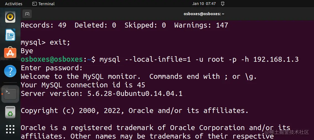Click the 'connection id is 45' line

(83, 85)
